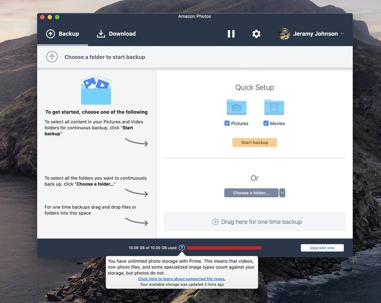
Task: Click the '10.09 GB of 10.00 GB used' text
Action: [x=152, y=248]
